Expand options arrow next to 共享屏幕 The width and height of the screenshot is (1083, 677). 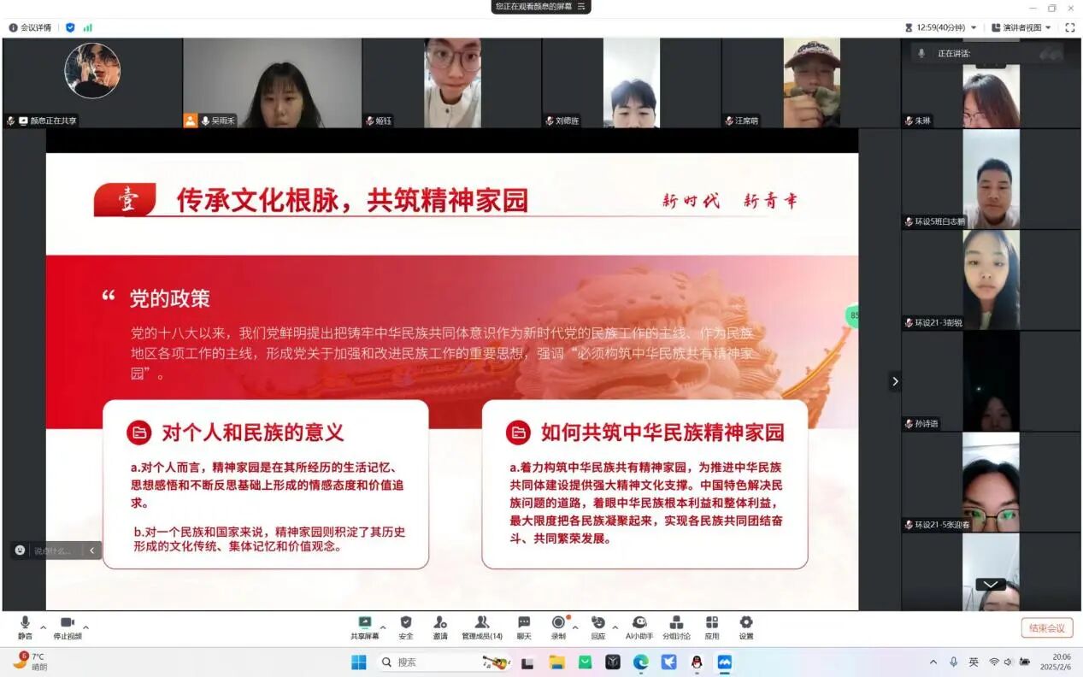pyautogui.click(x=383, y=627)
